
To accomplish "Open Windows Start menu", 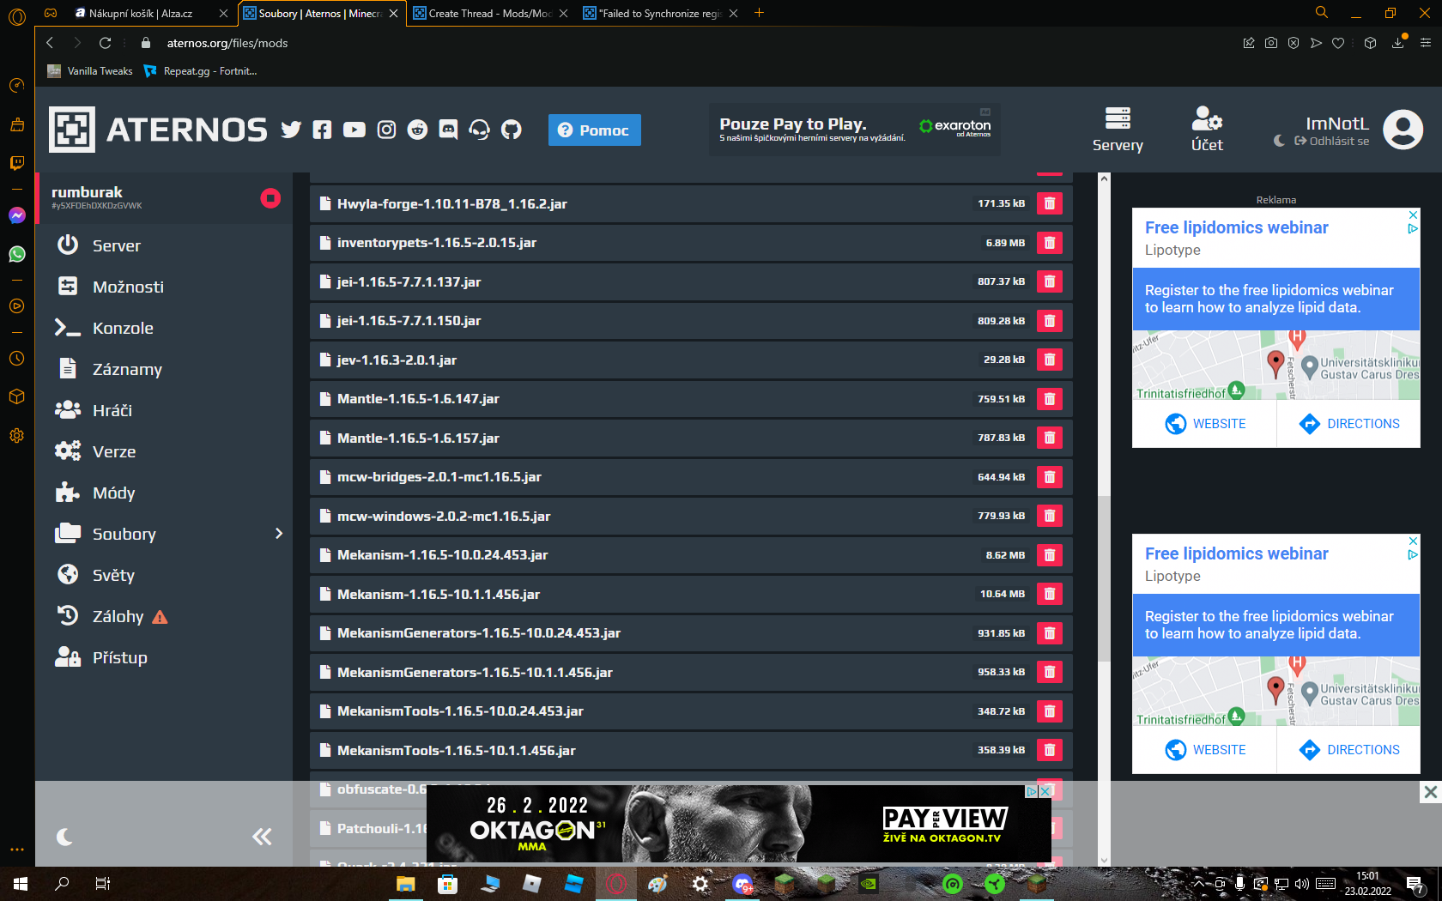I will coord(21,884).
